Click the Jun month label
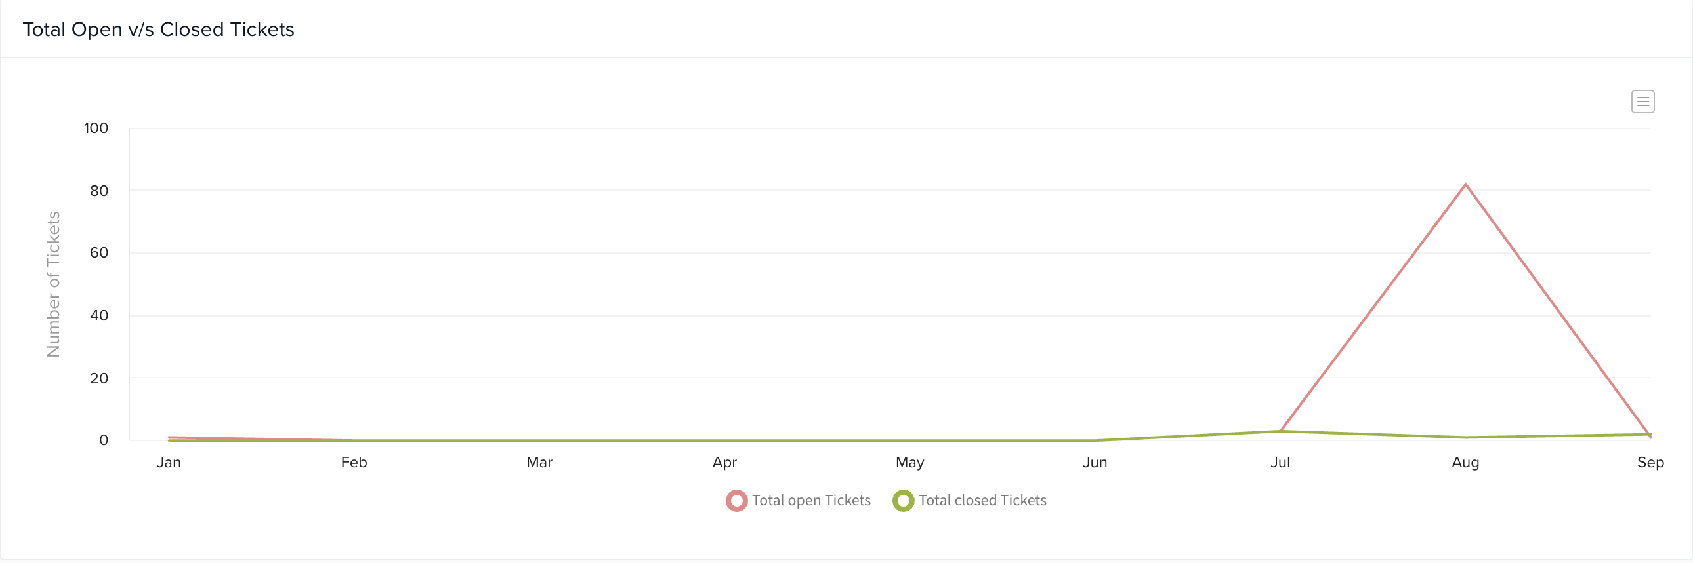Screen dimensions: 1693x563 point(1095,463)
